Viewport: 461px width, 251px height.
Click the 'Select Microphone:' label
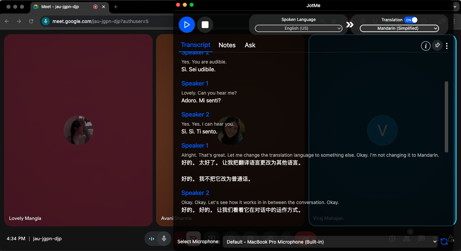coord(199,242)
